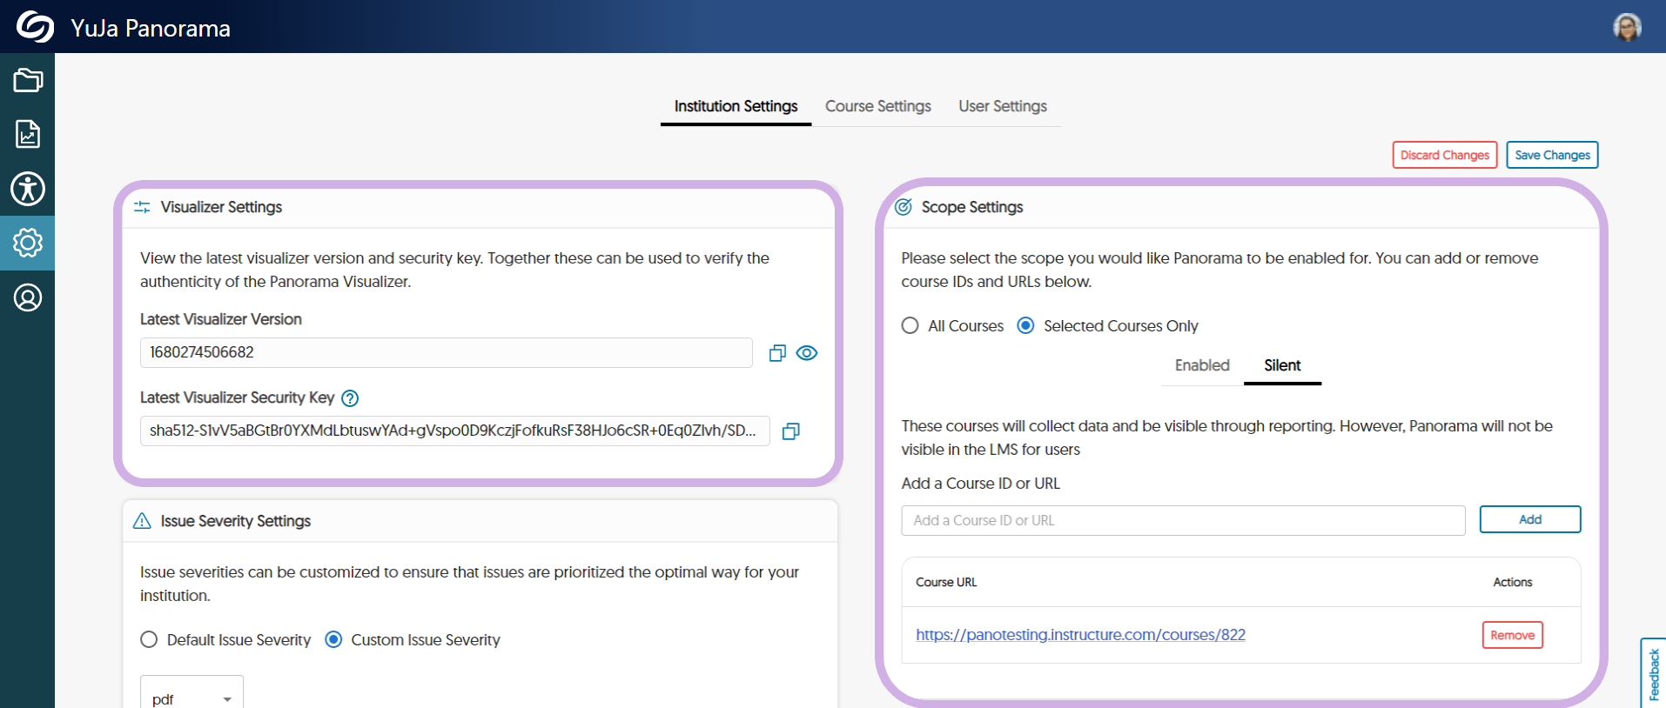Switch to the Enabled scope tab
Screen dimensions: 1666x708
click(1202, 365)
